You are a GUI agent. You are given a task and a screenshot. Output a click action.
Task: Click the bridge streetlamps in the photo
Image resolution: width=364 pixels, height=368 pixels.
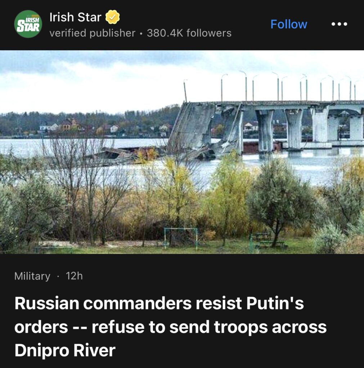point(289,86)
